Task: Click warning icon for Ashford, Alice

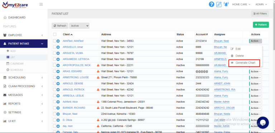Action: (98, 102)
